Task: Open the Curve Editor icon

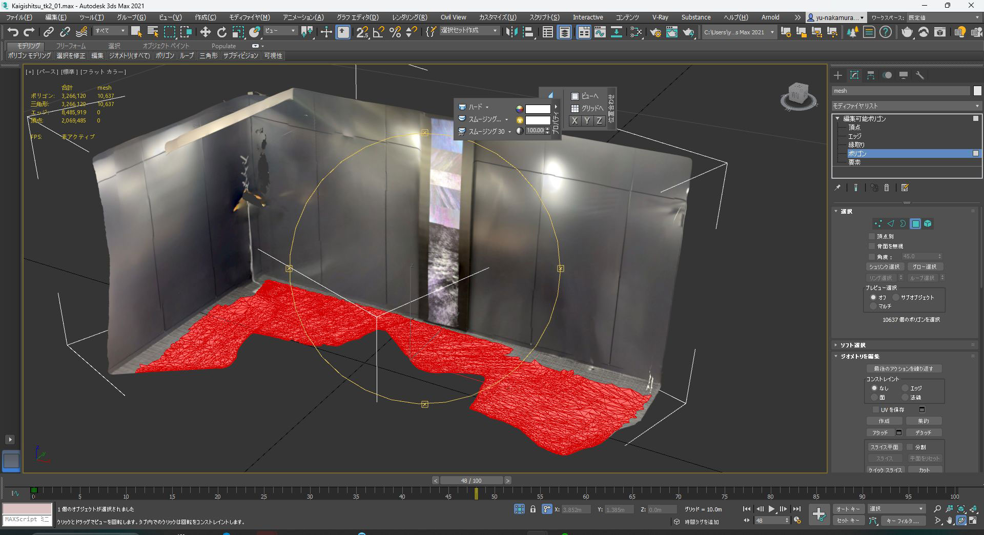Action: pos(600,32)
